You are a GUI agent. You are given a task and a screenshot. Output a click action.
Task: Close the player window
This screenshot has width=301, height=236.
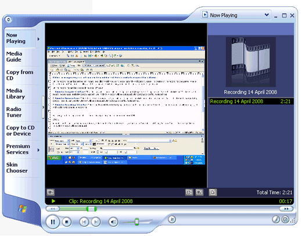click(292, 16)
